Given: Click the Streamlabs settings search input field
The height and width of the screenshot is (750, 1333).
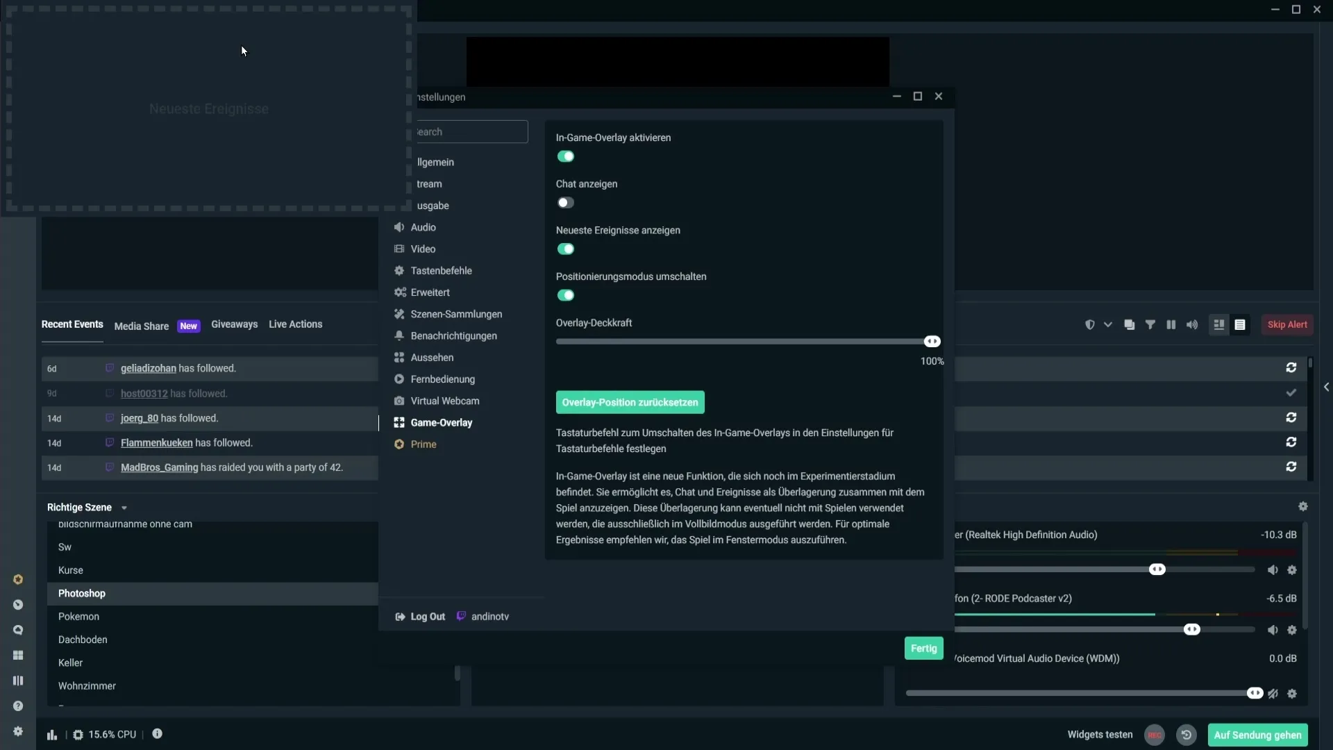Looking at the screenshot, I should click(x=467, y=131).
